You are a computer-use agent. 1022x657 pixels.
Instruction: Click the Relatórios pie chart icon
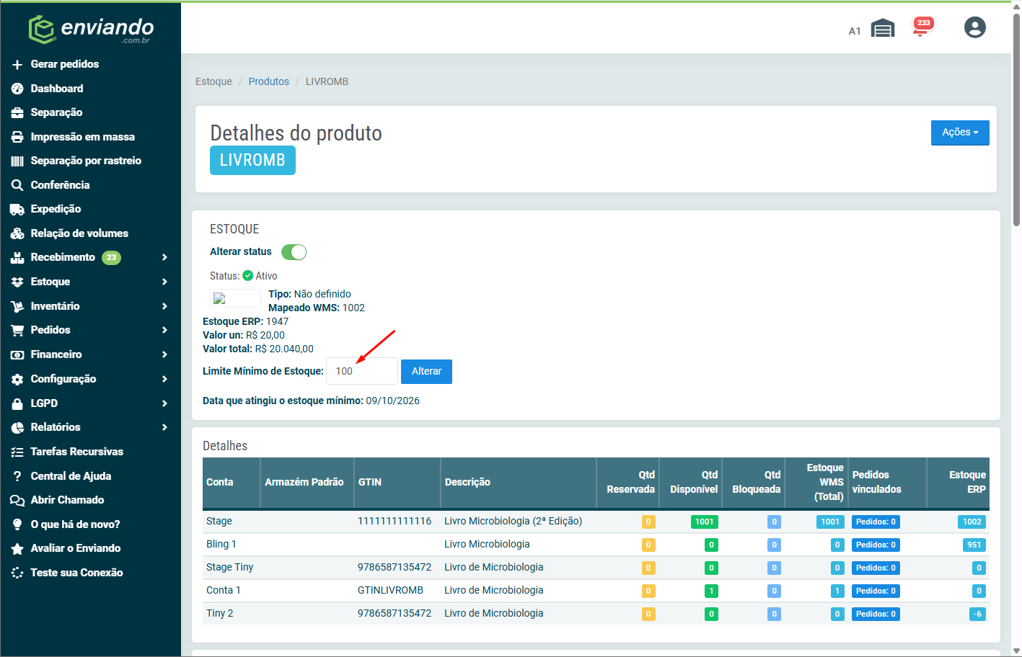(17, 427)
